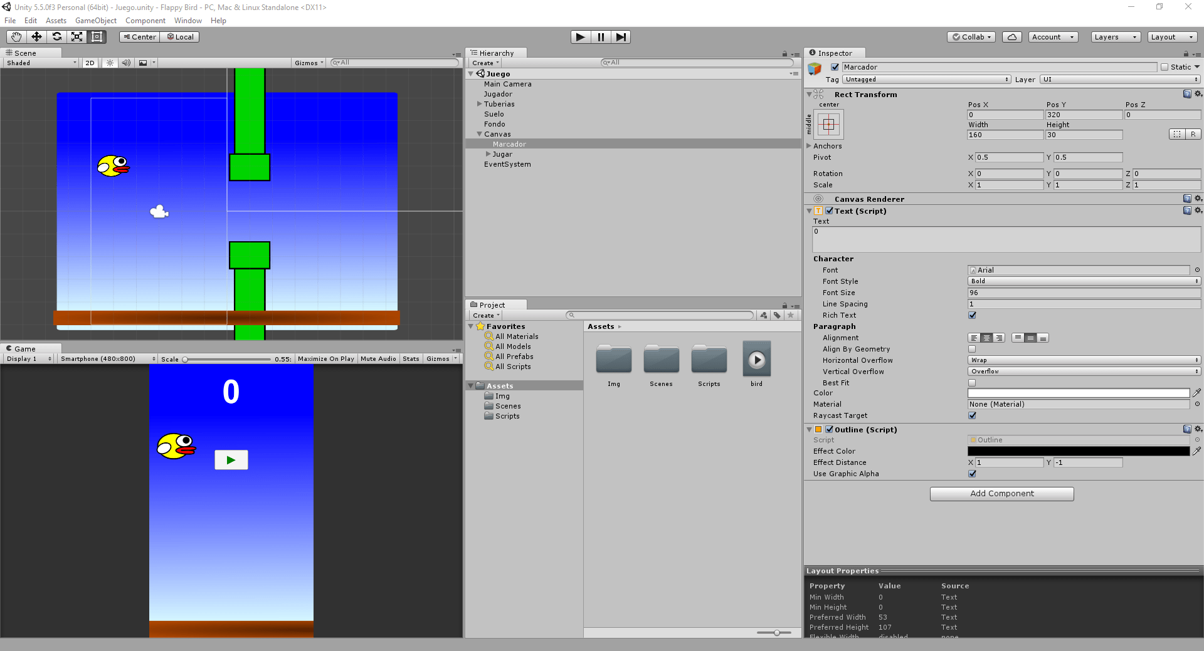Click the Add Component button
The image size is (1204, 651).
tap(1002, 494)
